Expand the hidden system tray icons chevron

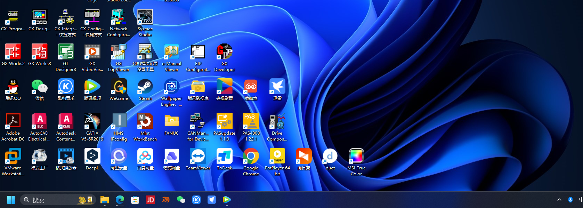559,200
